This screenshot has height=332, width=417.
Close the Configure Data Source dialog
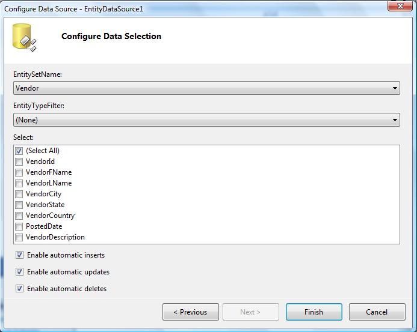tap(400, 6)
